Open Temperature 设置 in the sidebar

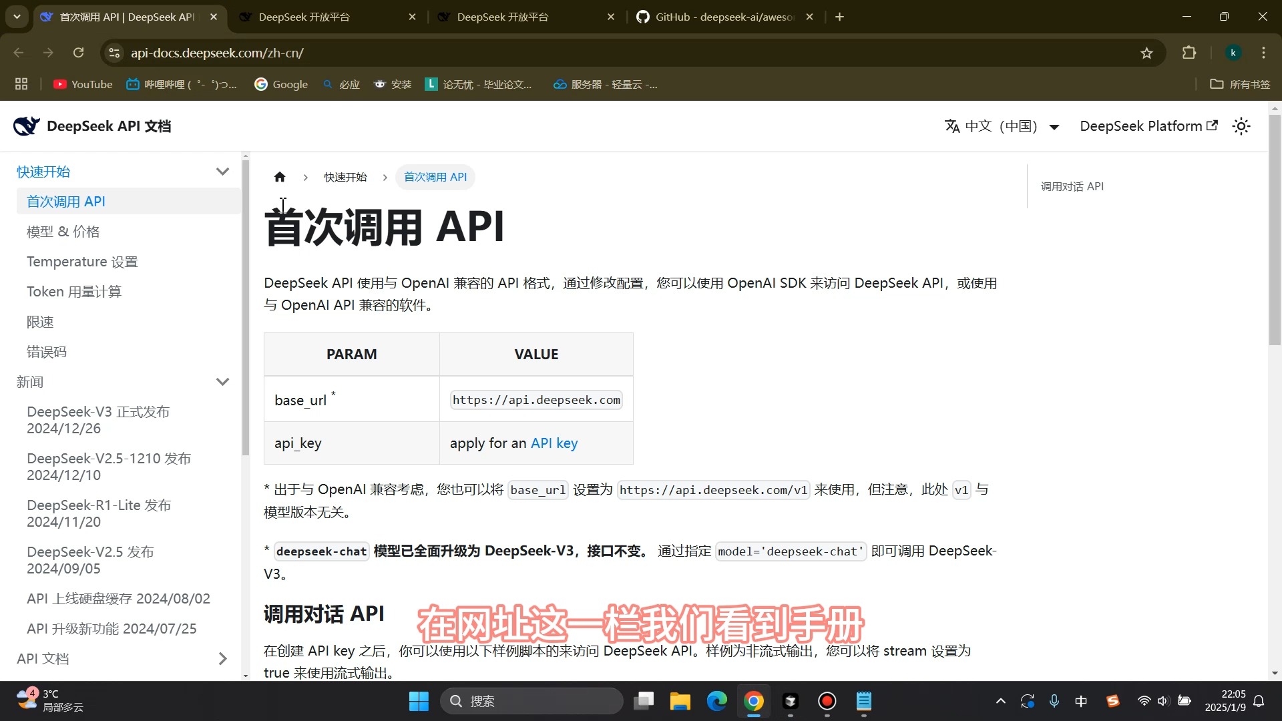(82, 262)
